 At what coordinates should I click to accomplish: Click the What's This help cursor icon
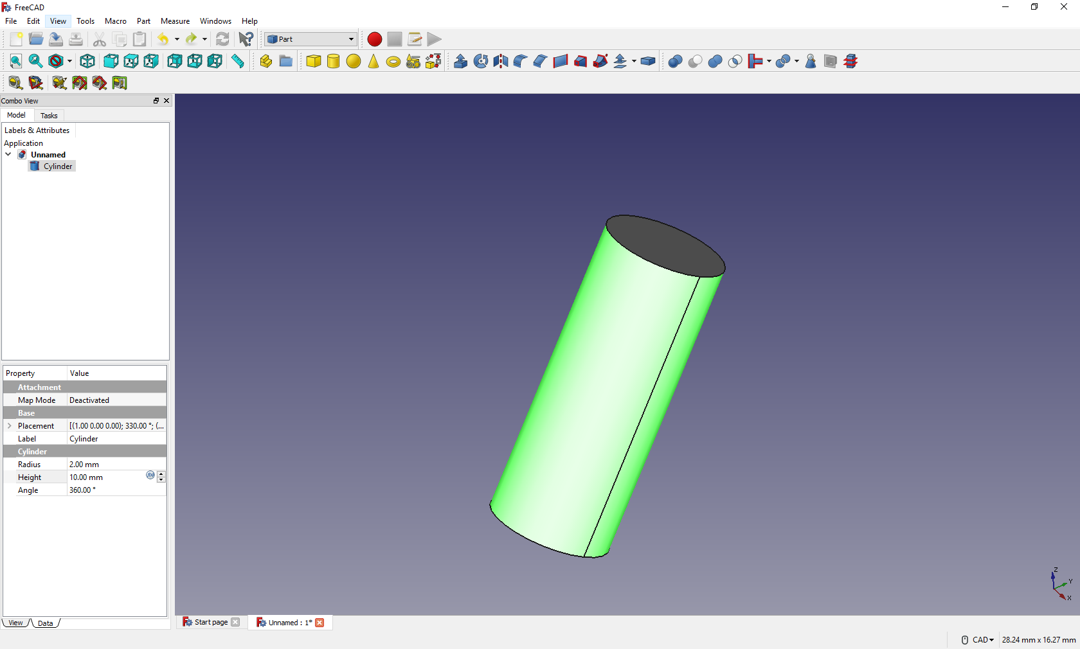(x=246, y=39)
